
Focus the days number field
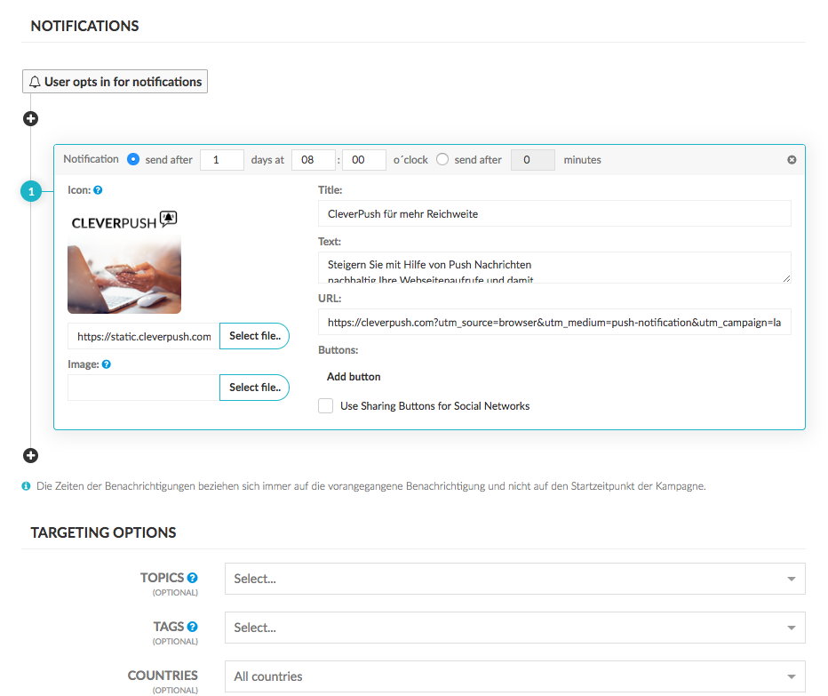pos(222,160)
